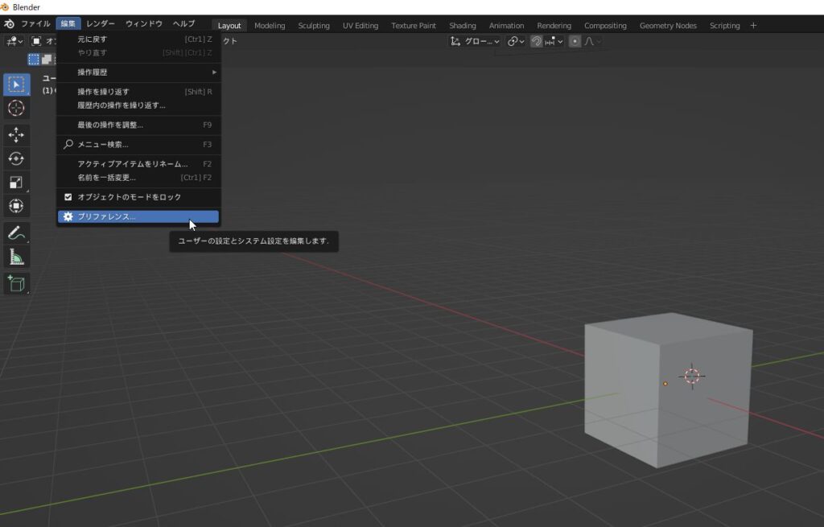
Task: Click the cube's orange origin dot
Action: [x=665, y=384]
